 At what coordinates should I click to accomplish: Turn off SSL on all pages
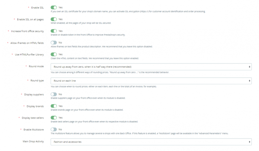pyautogui.click(x=54, y=19)
